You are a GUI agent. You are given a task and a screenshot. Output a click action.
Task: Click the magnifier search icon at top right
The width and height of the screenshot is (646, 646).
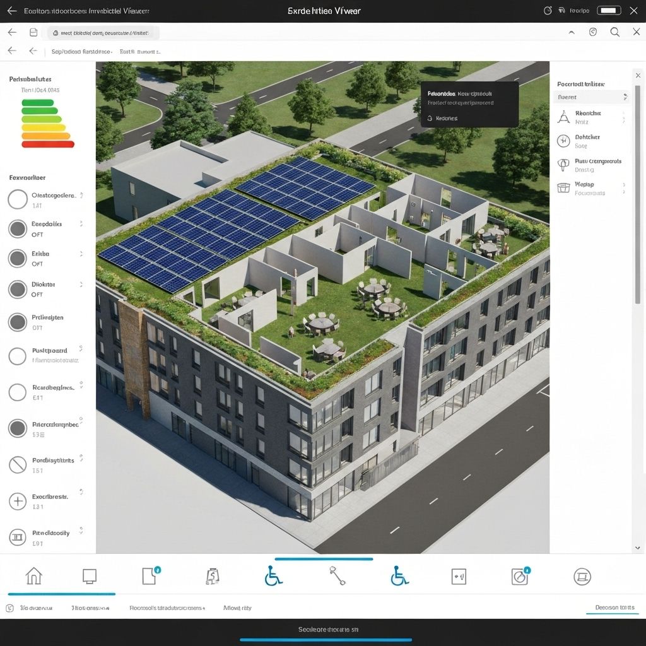[614, 32]
